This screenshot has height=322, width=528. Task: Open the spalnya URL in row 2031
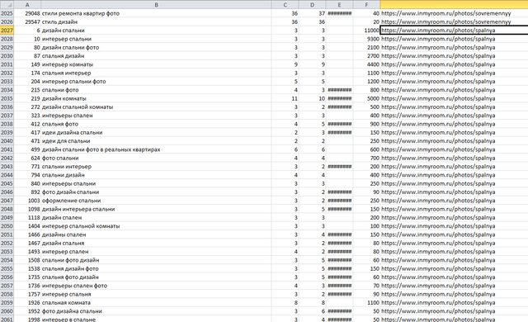pos(438,64)
